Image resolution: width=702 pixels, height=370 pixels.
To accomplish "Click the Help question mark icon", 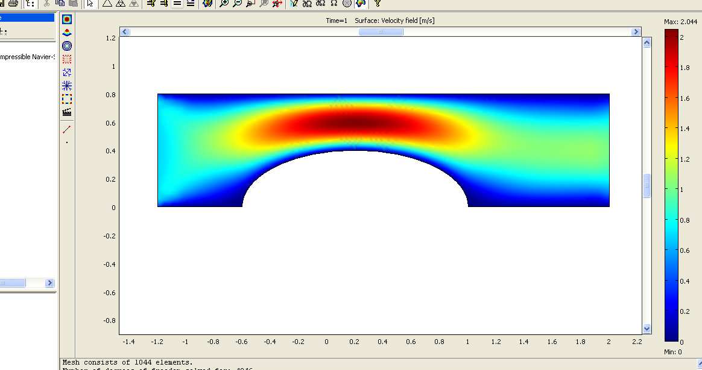I will pos(378,4).
